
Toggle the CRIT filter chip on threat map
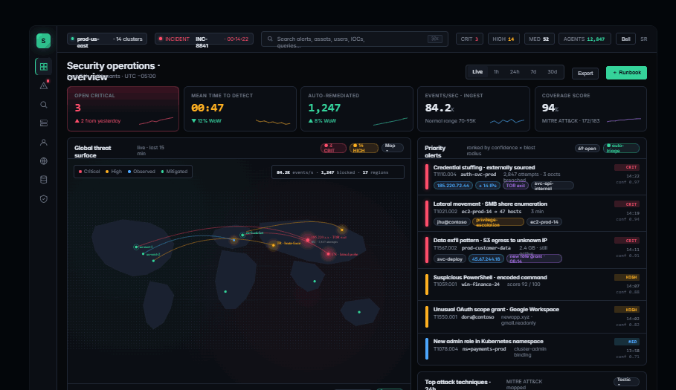pos(333,148)
